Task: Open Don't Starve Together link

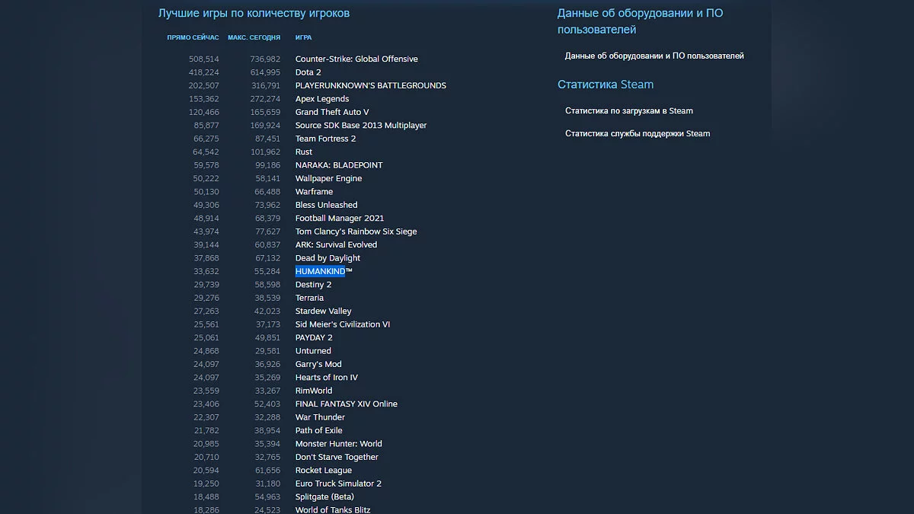Action: pos(337,458)
